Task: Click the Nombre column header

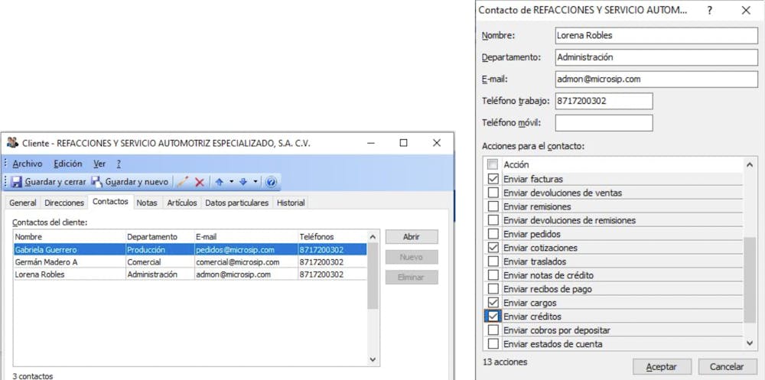Action: tap(70, 236)
